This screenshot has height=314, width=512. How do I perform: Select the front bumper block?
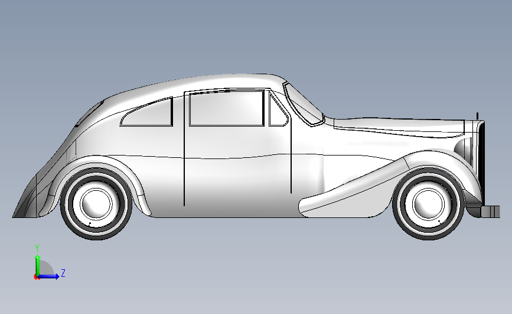coord(491,211)
